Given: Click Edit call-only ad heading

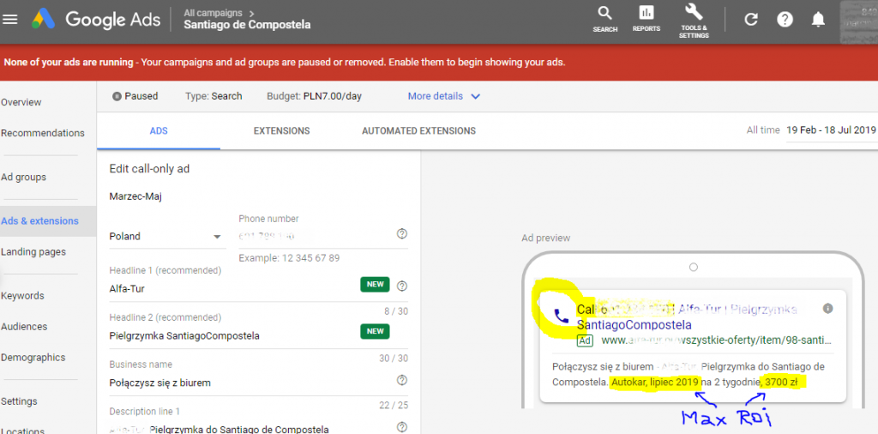Looking at the screenshot, I should (149, 169).
